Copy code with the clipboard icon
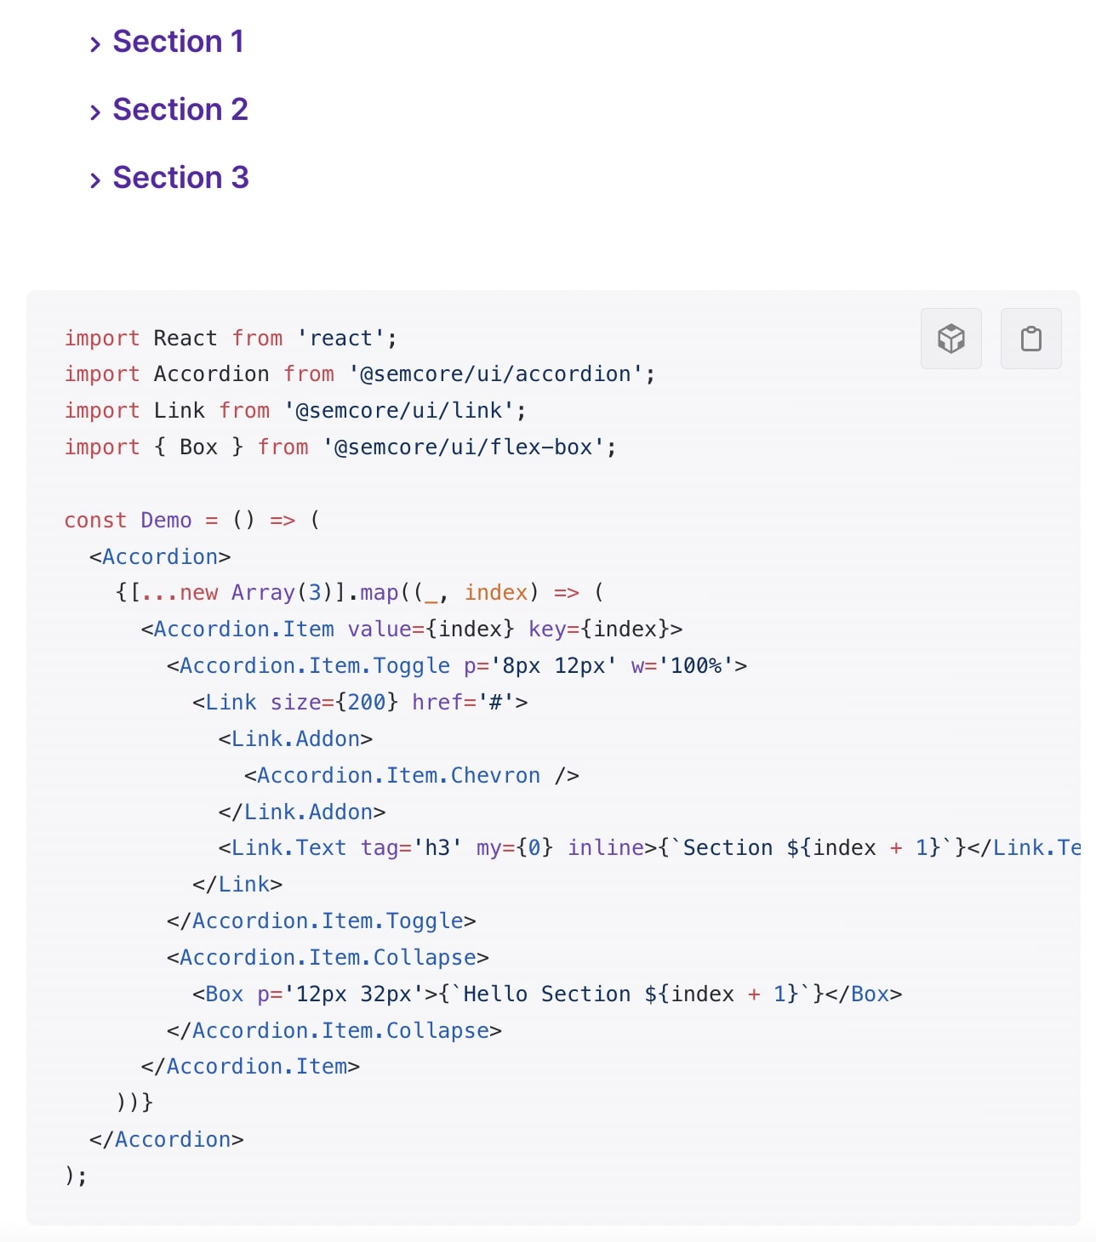Image resolution: width=1096 pixels, height=1242 pixels. pyautogui.click(x=1030, y=339)
